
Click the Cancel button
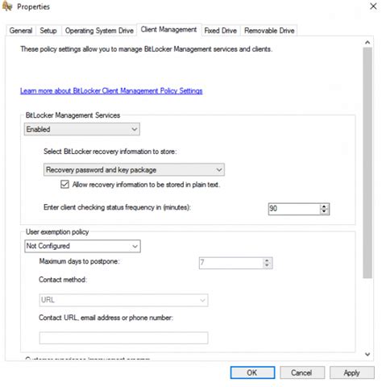pos(302,372)
